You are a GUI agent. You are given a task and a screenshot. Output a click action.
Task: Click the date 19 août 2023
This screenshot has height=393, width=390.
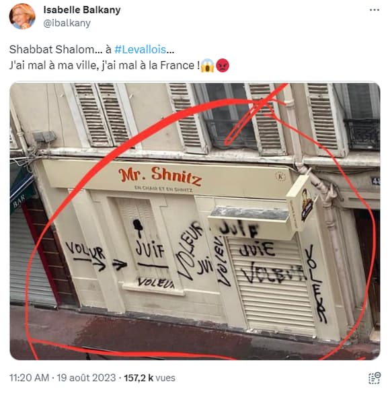[x=86, y=378]
